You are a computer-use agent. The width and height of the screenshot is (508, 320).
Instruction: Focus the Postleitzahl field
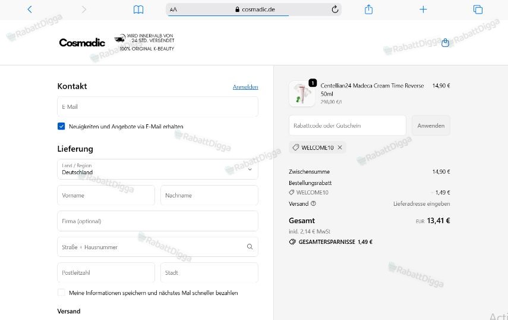click(106, 272)
